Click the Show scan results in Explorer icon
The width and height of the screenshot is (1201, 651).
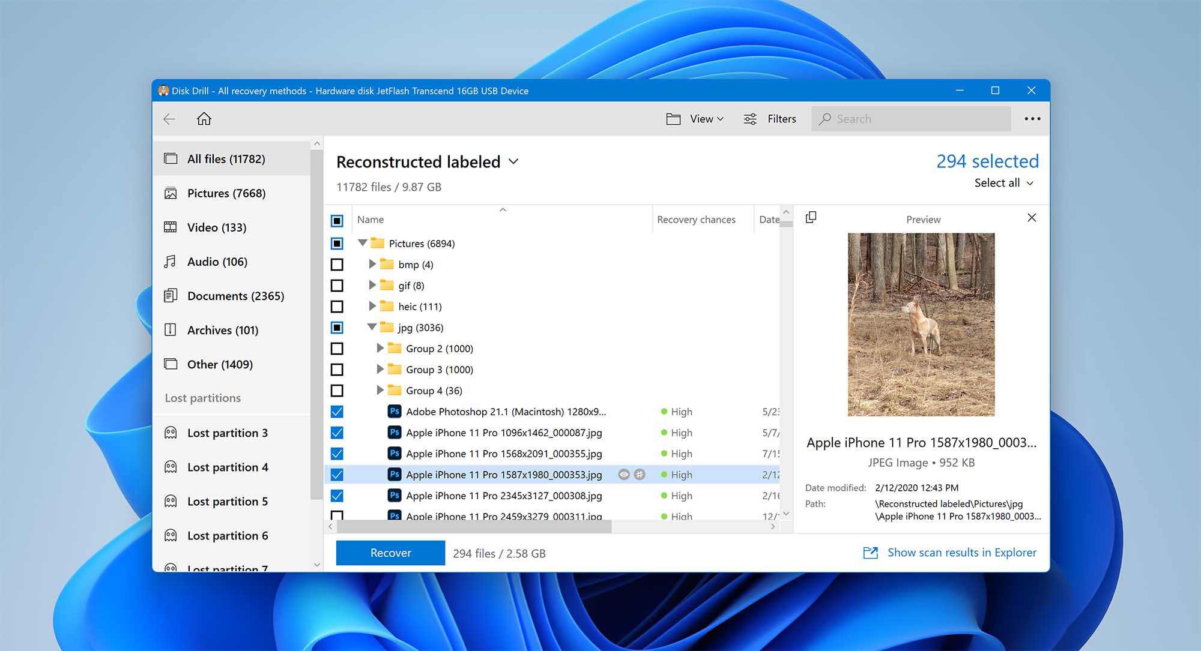click(x=870, y=553)
